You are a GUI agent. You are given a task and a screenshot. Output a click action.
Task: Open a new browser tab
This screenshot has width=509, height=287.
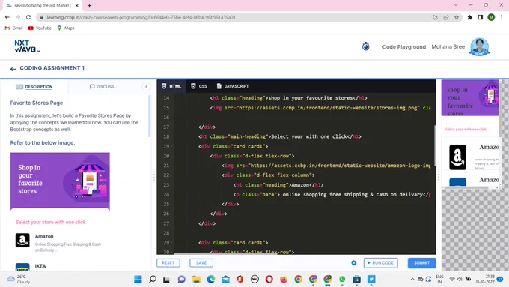pyautogui.click(x=89, y=5)
